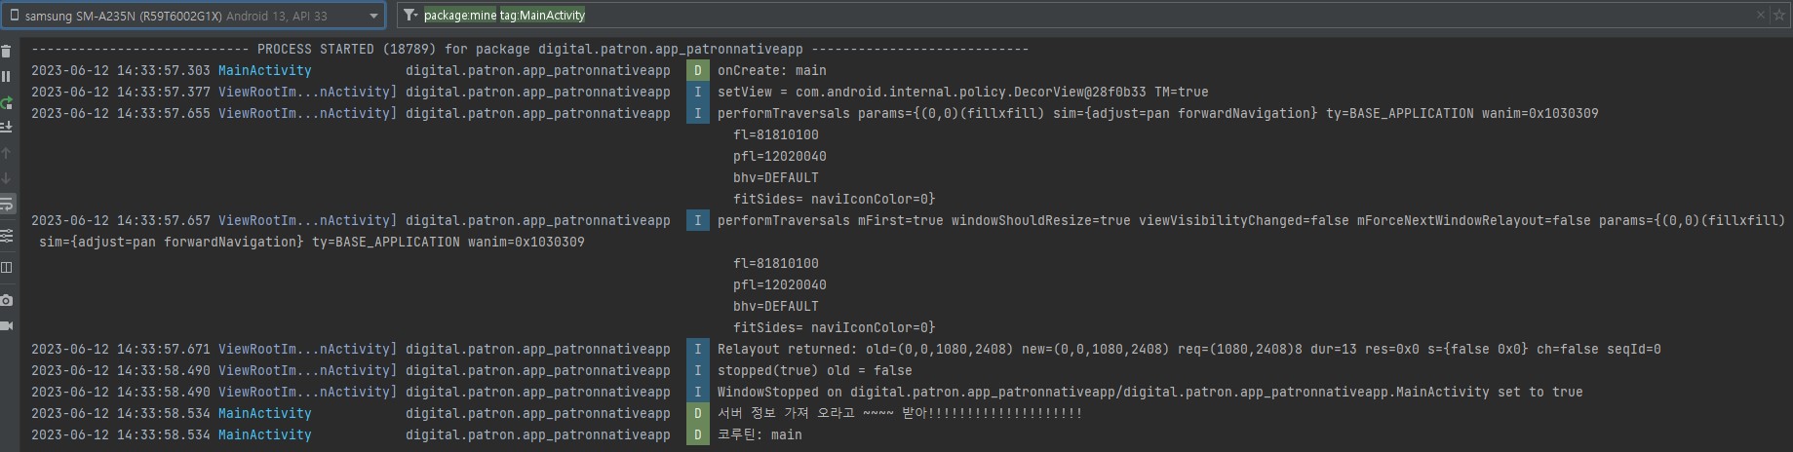This screenshot has height=452, width=1793.
Task: Click the timestamp 14:33:57.657
Action: (x=164, y=220)
